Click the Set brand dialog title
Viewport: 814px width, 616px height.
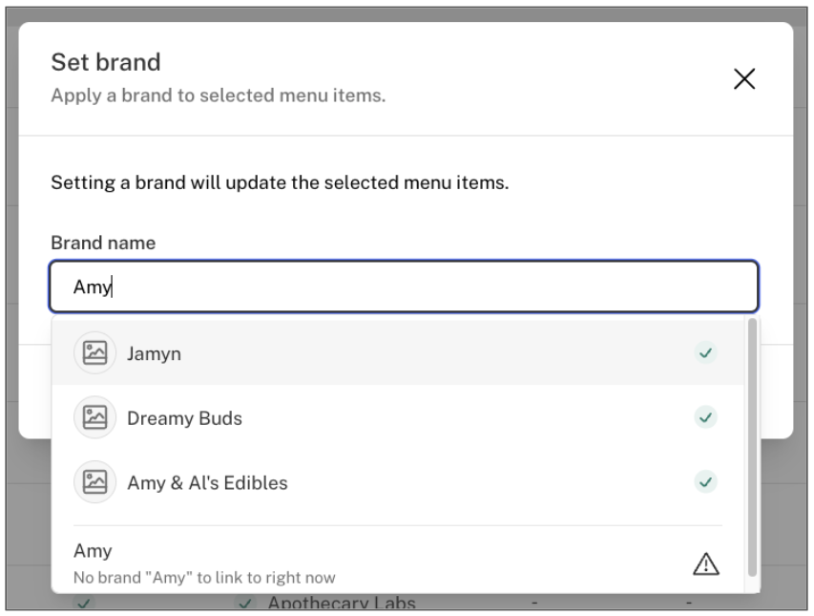point(106,62)
